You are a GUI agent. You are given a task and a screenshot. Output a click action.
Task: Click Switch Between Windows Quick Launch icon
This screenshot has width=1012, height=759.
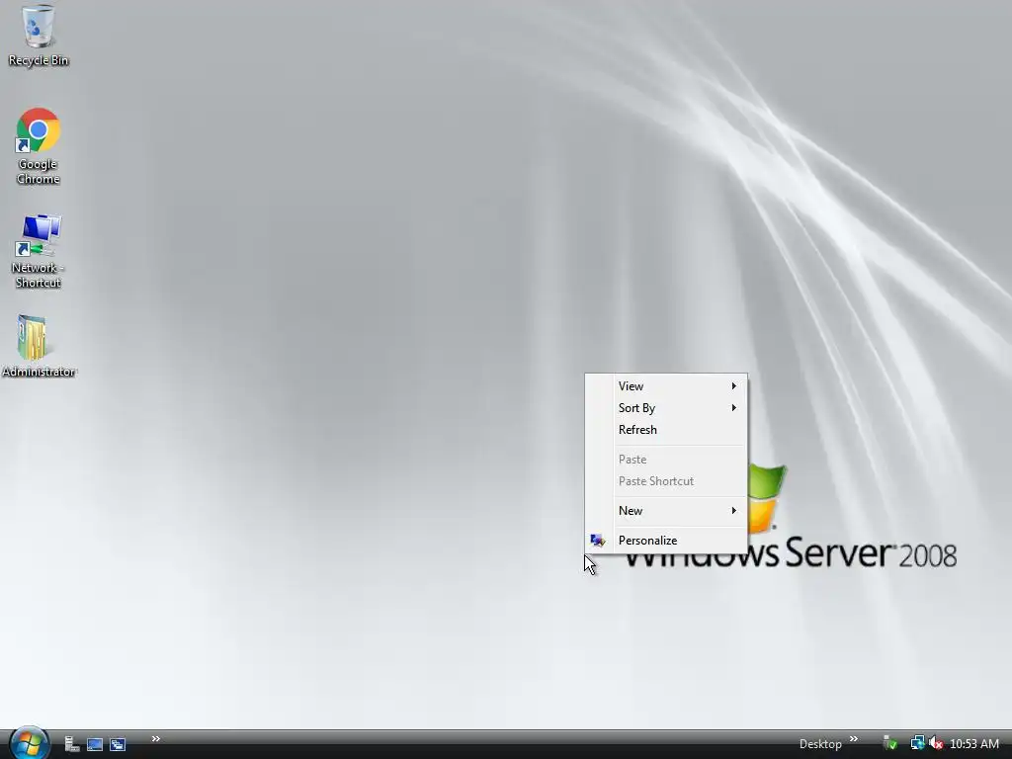pos(118,744)
